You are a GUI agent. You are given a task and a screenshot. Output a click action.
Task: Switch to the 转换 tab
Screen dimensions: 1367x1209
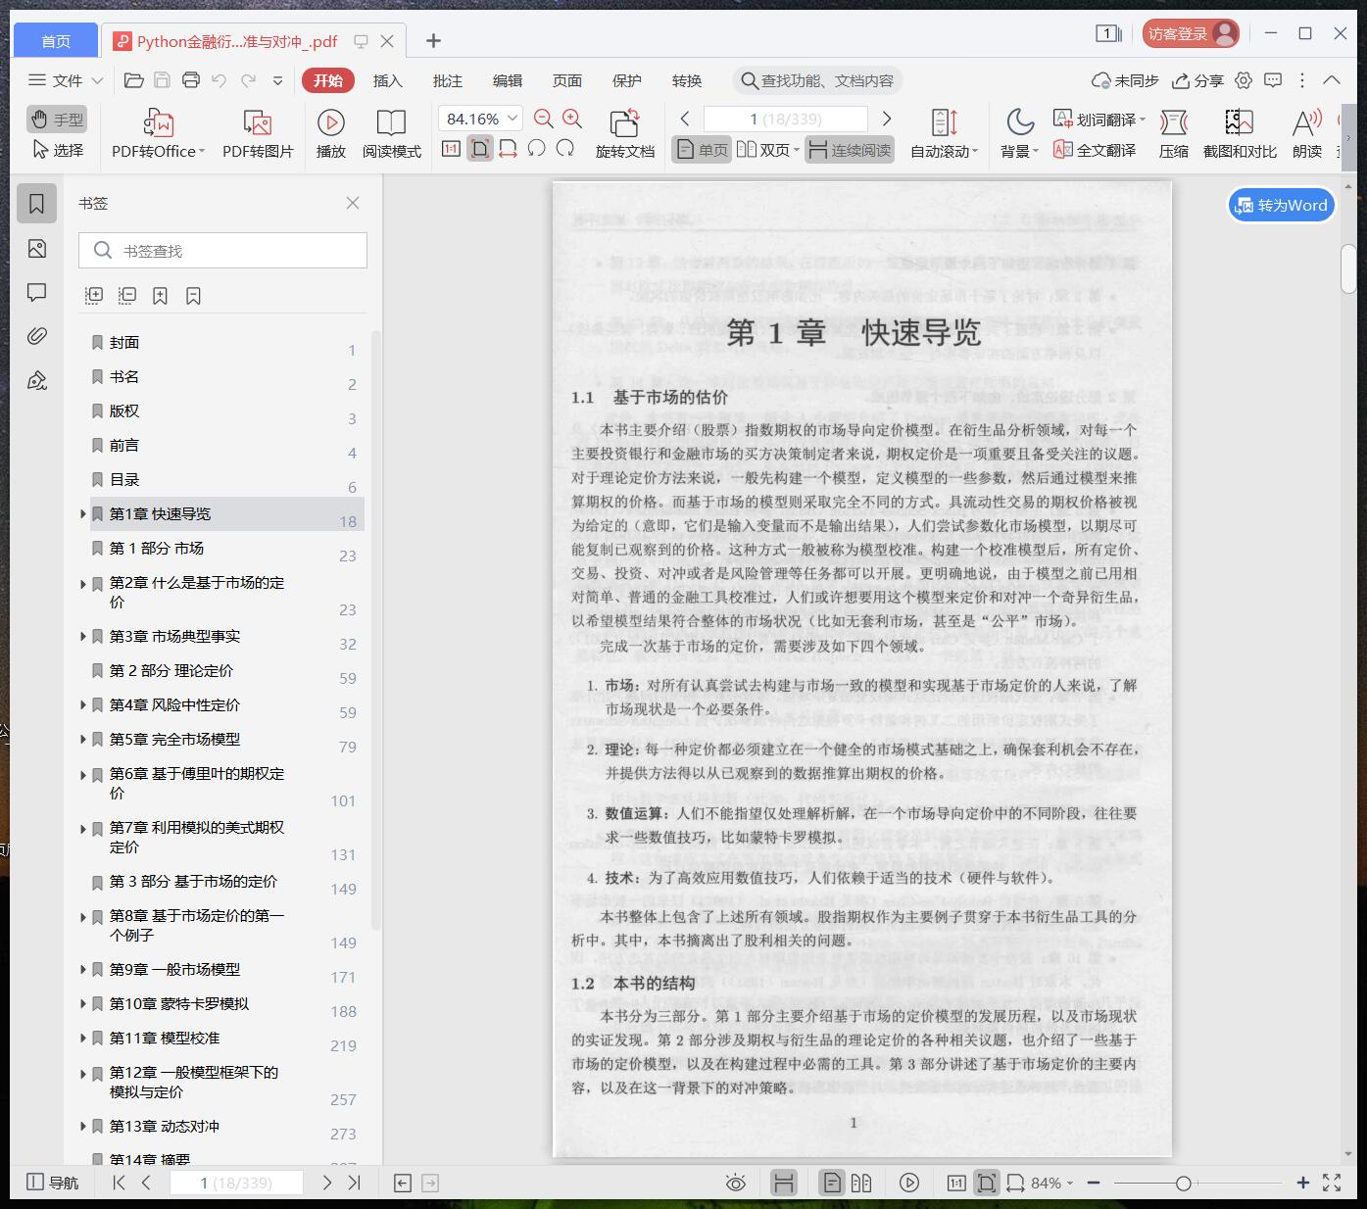687,80
